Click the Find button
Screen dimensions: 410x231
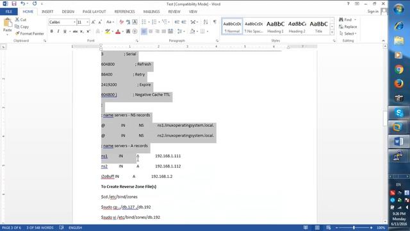coord(345,20)
